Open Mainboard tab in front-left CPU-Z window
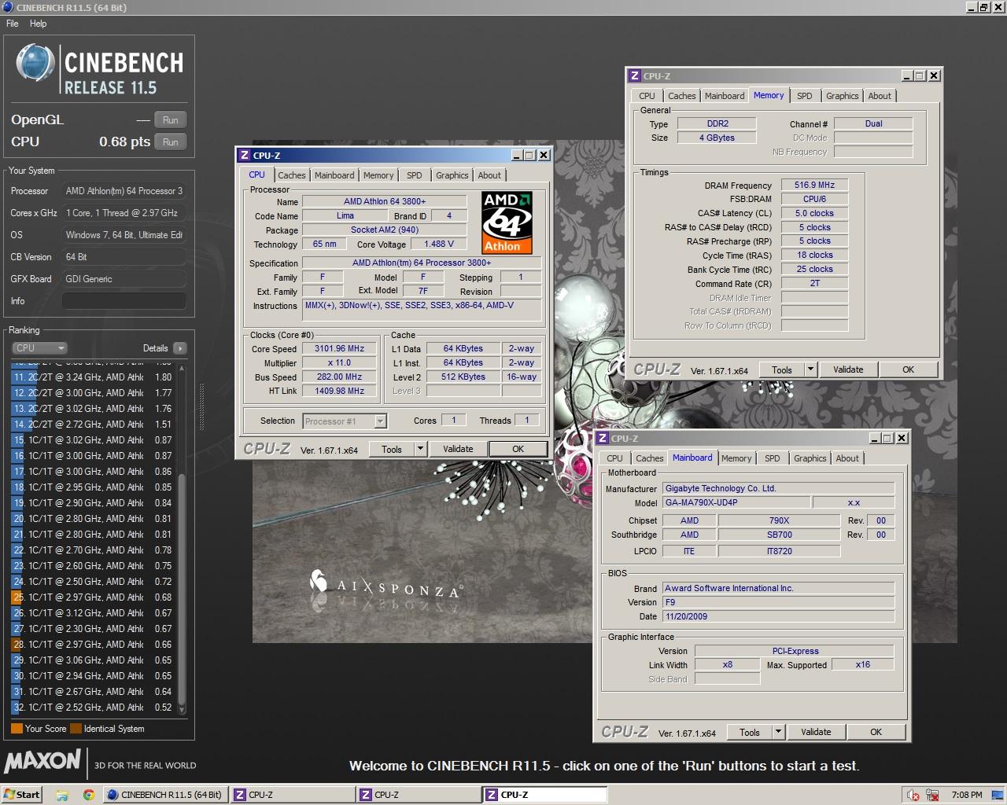1007x805 pixels. tap(334, 175)
